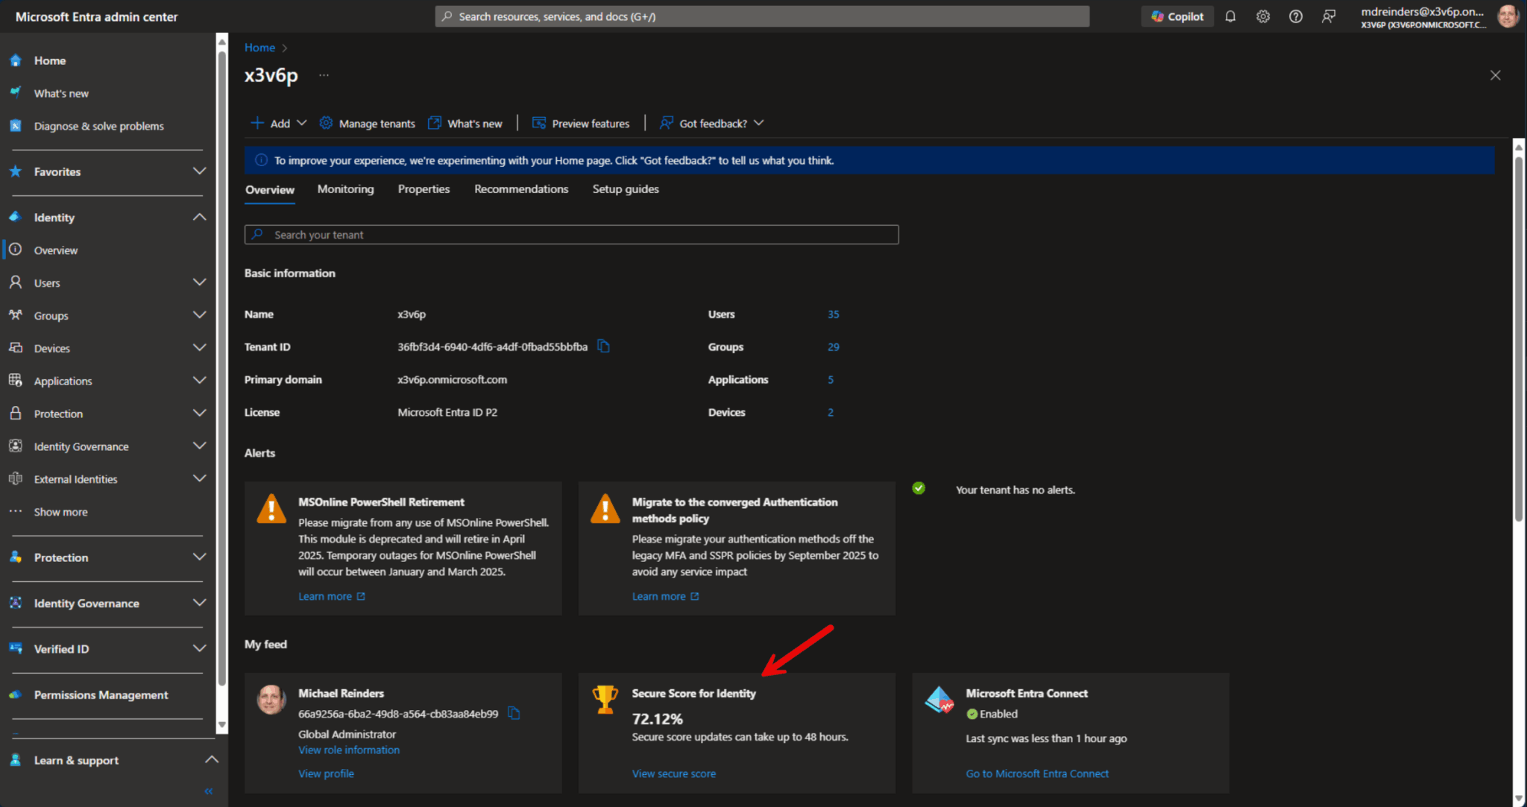The image size is (1527, 807).
Task: Open Diagnose & solve problems in sidebar
Action: [99, 125]
